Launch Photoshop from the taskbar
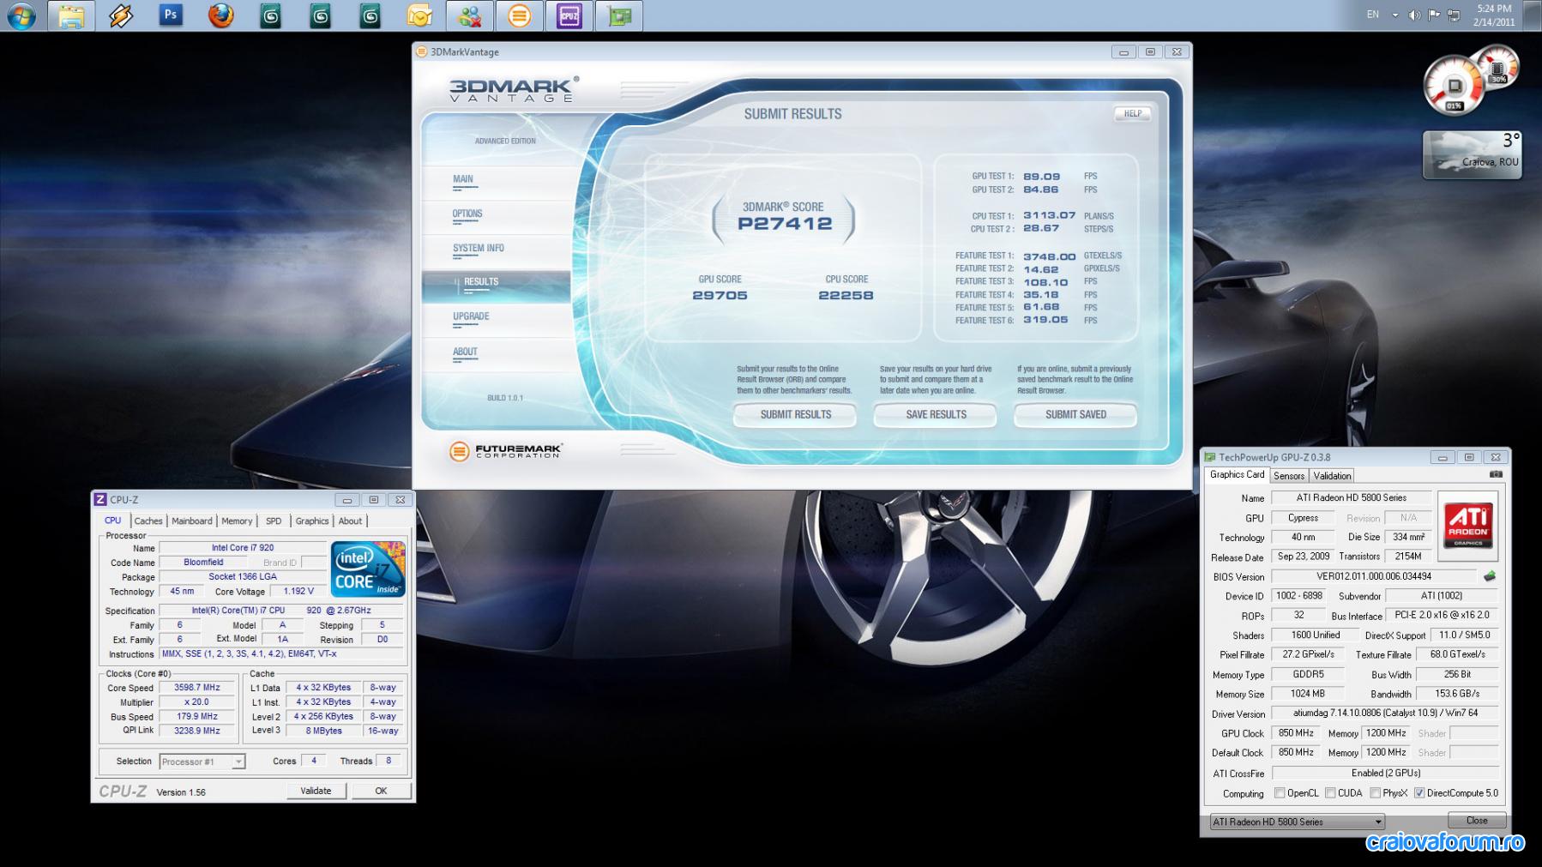 coord(171,15)
